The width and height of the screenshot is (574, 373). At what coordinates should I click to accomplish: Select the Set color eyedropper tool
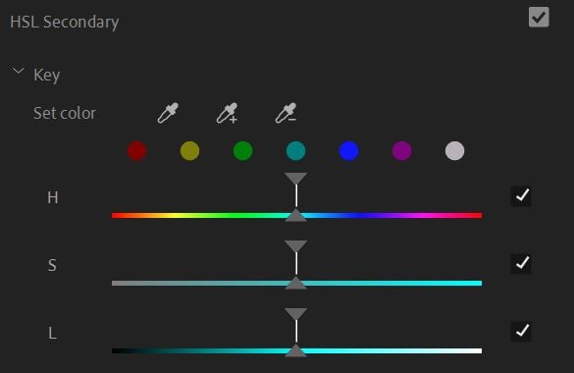point(168,113)
